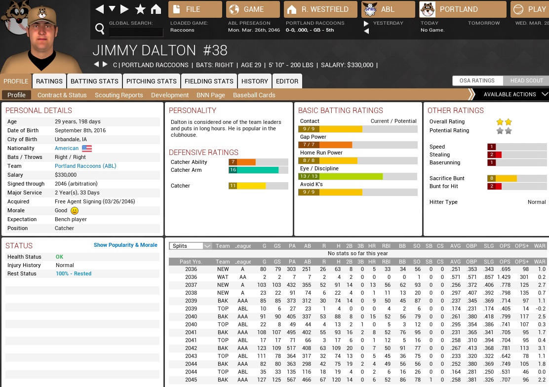Screen dimensions: 549x387
Task: Go to the home screen icon
Action: pyautogui.click(x=156, y=9)
